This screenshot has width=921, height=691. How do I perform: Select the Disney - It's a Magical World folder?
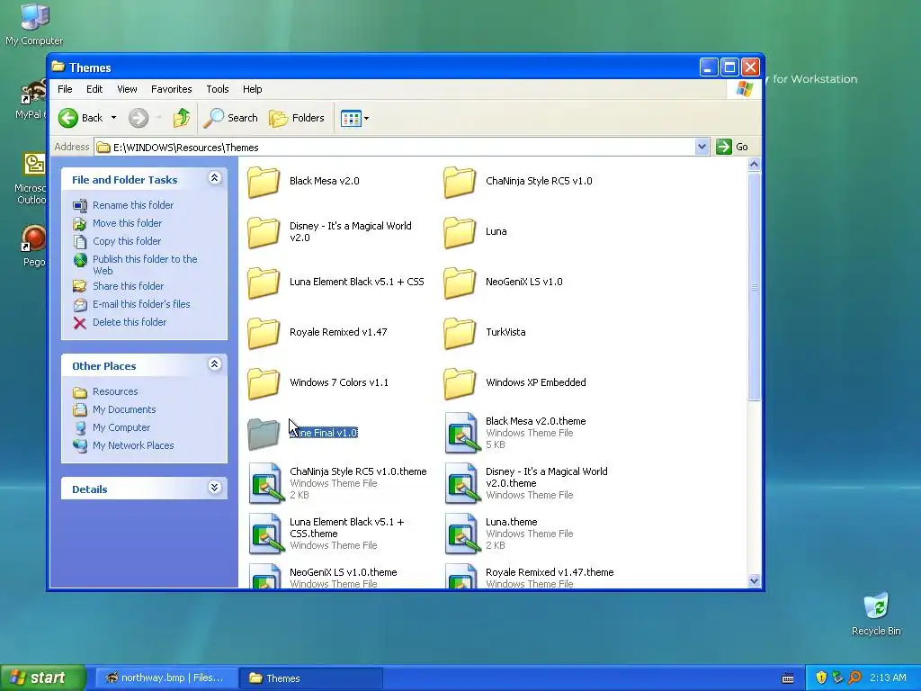[264, 232]
